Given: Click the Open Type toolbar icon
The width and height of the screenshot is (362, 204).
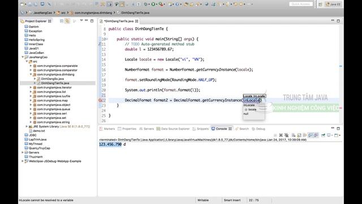Looking at the screenshot, I should [186, 4].
